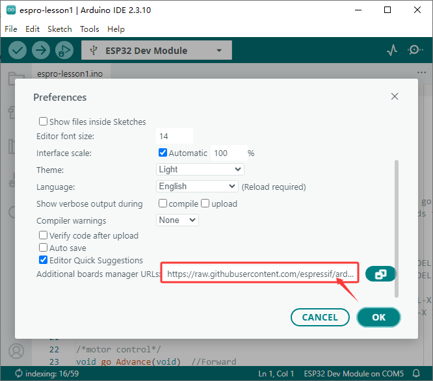433x381 pixels.
Task: Click the Additional boards manager URLs field
Action: coord(260,274)
